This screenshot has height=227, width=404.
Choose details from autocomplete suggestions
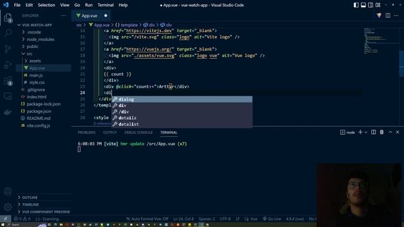(182, 118)
